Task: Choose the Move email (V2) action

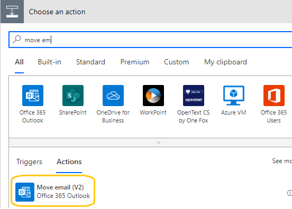Action: point(53,192)
